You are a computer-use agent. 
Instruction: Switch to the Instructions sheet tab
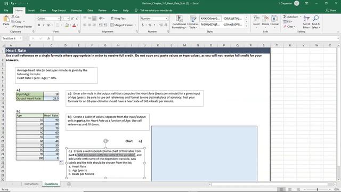click(31, 184)
